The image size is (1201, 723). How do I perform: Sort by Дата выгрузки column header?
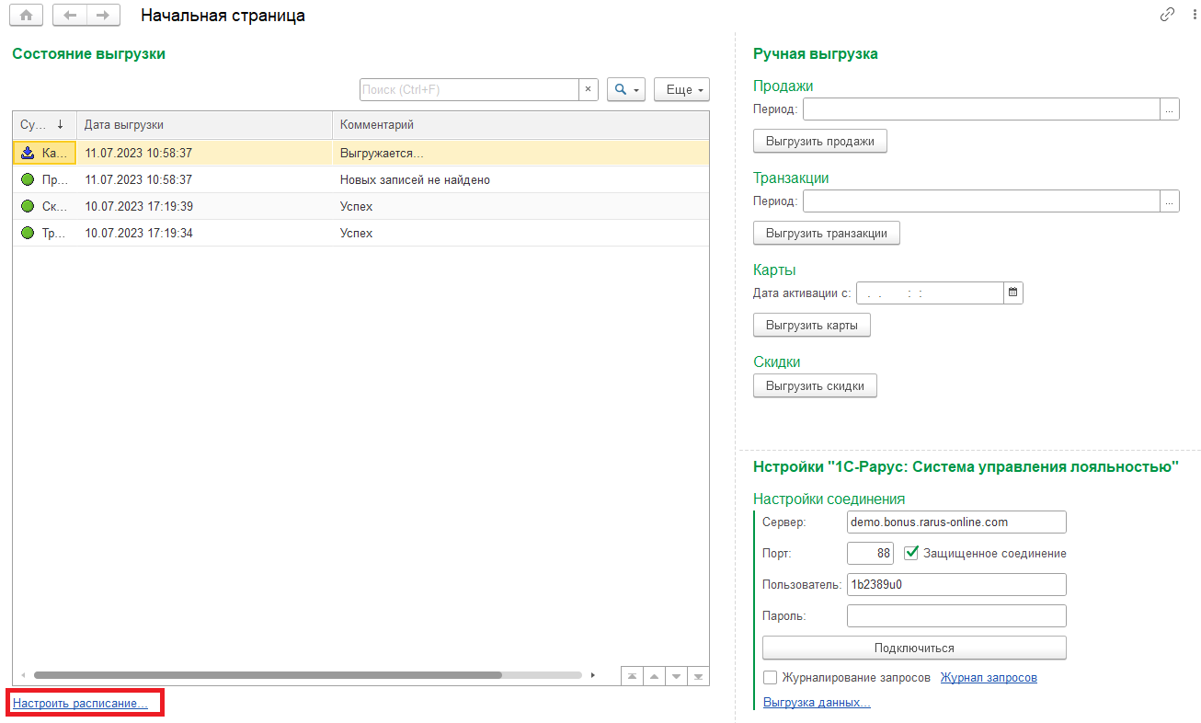(204, 124)
